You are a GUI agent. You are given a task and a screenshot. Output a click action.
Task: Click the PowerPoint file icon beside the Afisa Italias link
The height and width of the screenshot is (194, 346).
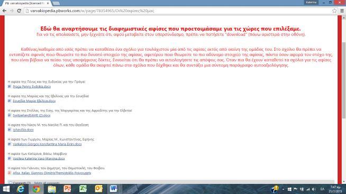(x=10, y=173)
